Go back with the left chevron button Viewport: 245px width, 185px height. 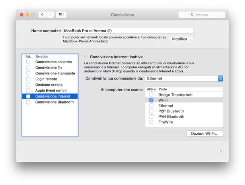[42, 15]
